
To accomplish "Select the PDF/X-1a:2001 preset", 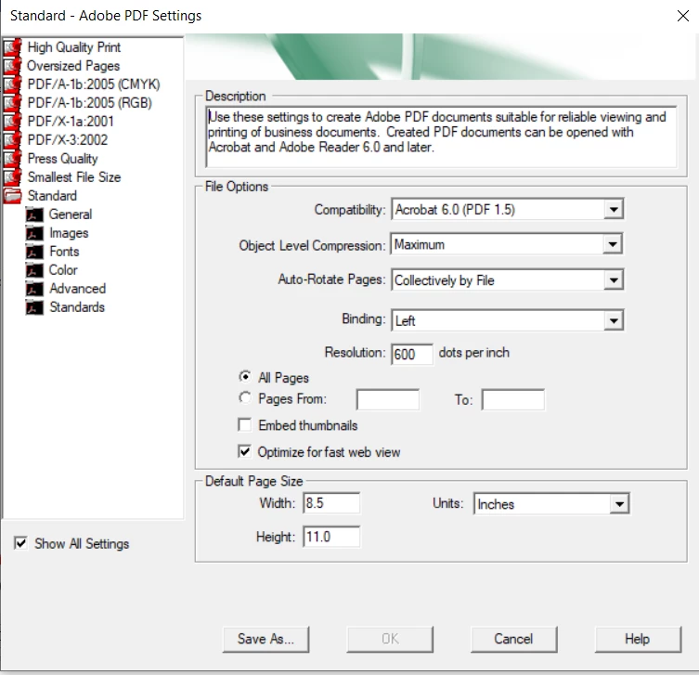I will 71,122.
